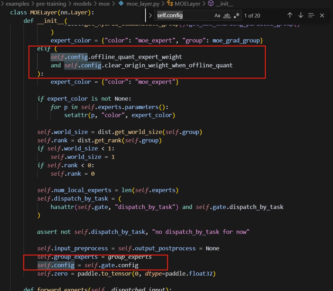Expand the Replace field with chevron

point(150,15)
